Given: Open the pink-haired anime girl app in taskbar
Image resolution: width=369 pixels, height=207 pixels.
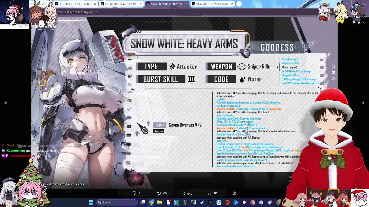Looking at the screenshot, I should point(253,202).
